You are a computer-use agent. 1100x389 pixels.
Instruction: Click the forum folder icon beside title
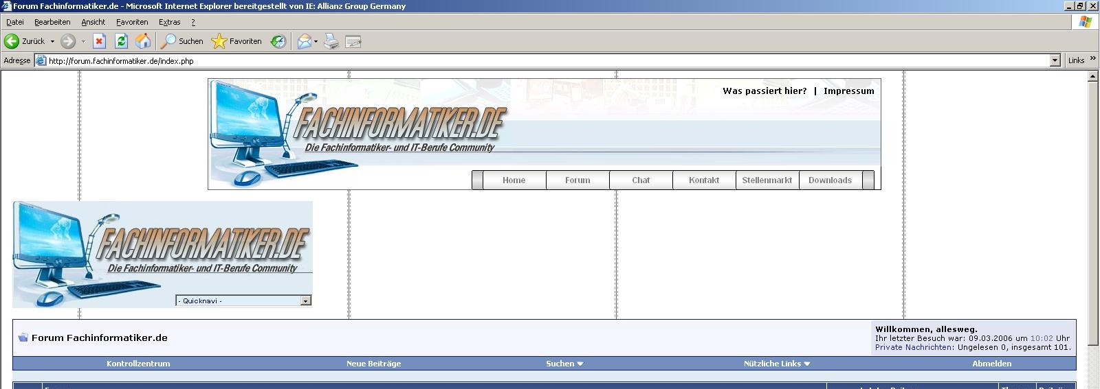point(23,338)
